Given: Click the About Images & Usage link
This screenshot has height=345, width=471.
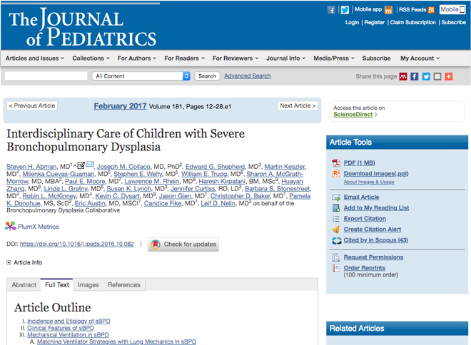Looking at the screenshot, I should [369, 182].
